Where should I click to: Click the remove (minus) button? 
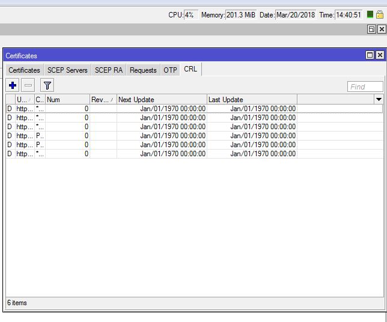click(x=28, y=85)
